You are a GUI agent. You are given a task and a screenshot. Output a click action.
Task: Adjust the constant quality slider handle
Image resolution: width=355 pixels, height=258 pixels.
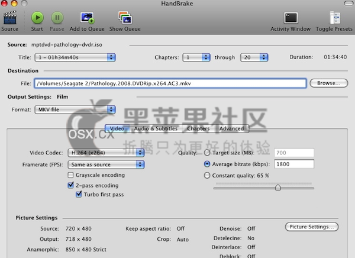278,188
